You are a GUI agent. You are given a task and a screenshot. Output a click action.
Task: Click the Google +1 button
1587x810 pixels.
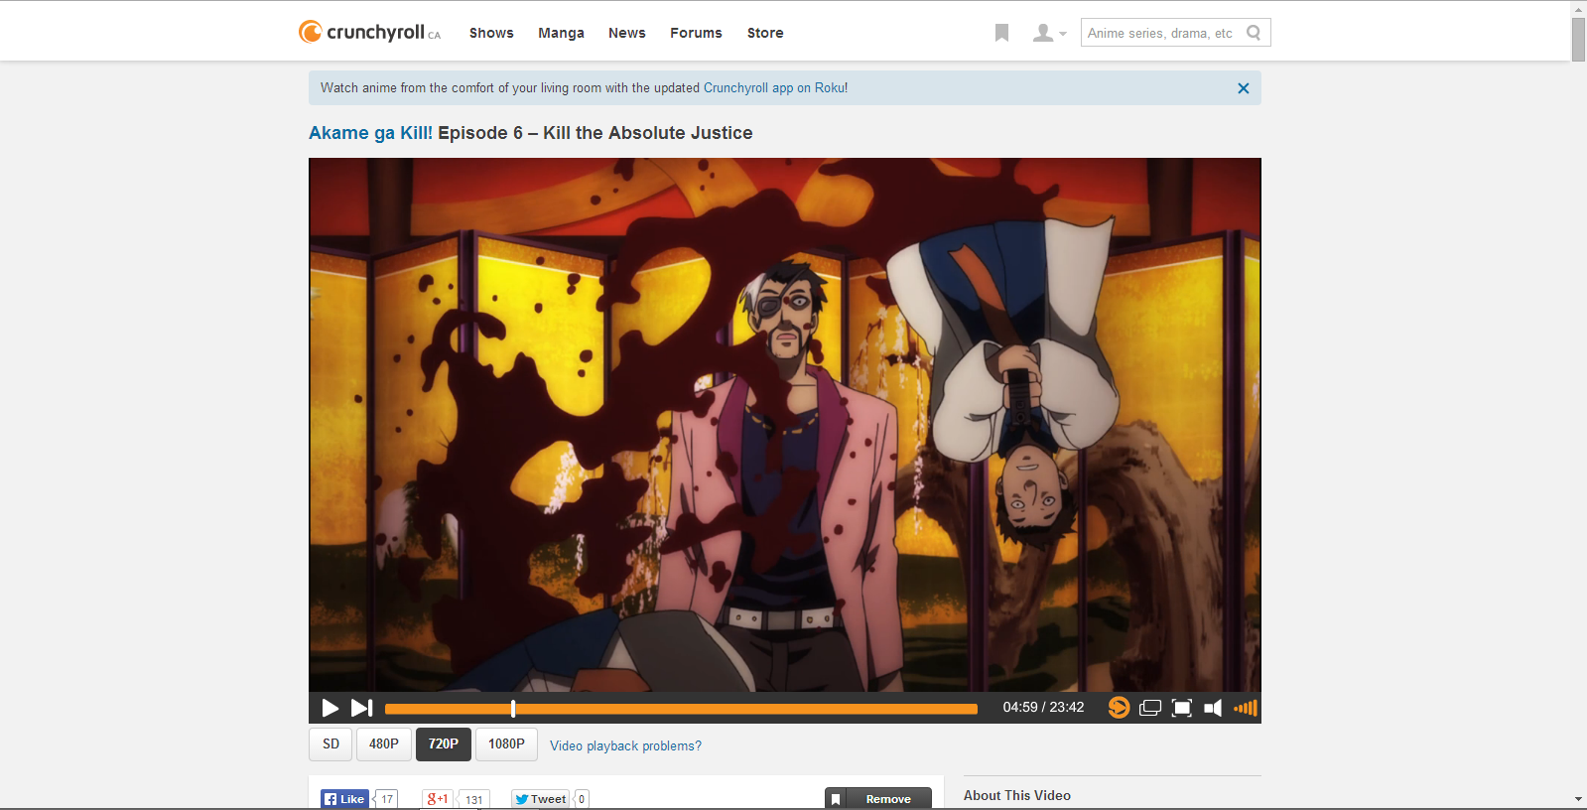(x=437, y=799)
